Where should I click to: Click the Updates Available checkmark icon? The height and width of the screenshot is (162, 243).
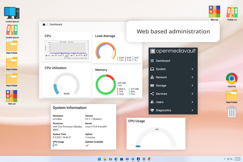87,145
